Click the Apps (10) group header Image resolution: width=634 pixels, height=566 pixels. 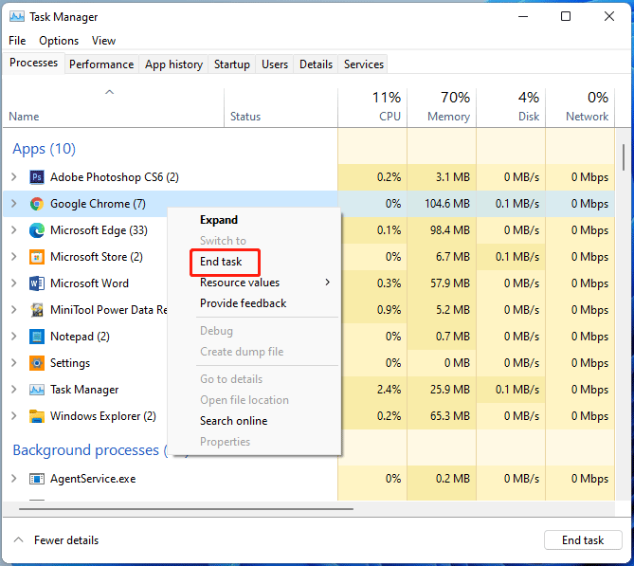pyautogui.click(x=45, y=149)
